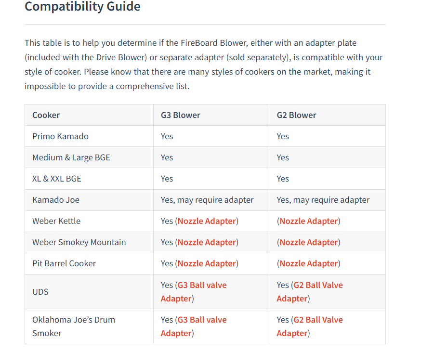Click the Compatibility Guide heading
This screenshot has height=352, width=421.
(82, 6)
